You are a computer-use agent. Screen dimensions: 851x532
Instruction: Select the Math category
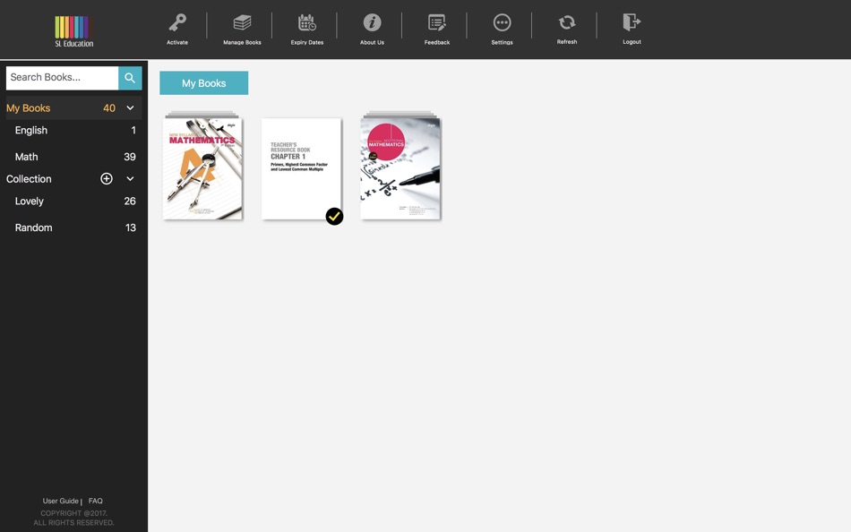click(26, 157)
